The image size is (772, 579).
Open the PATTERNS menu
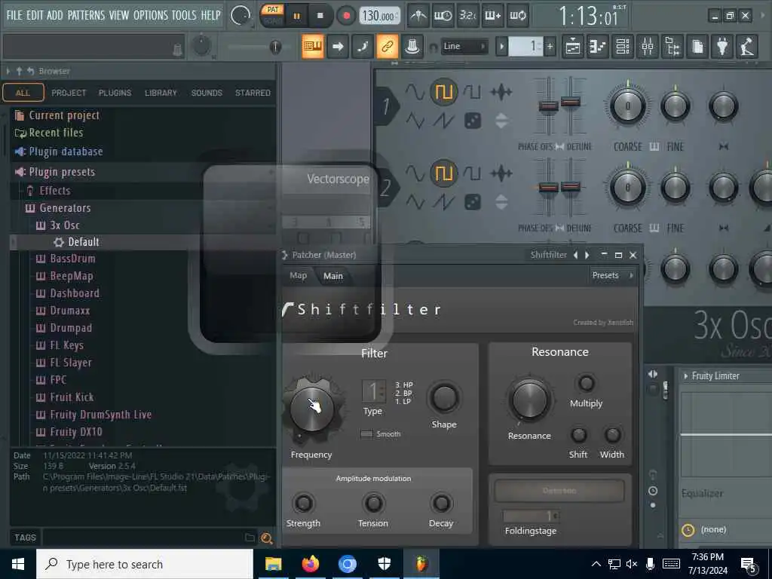(x=86, y=15)
